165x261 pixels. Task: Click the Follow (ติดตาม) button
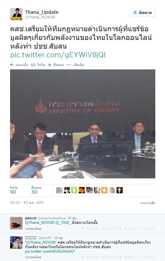142,12
